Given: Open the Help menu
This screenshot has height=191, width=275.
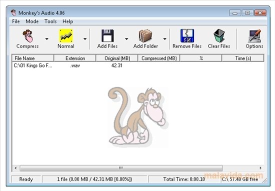Looking at the screenshot, I should click(67, 21).
